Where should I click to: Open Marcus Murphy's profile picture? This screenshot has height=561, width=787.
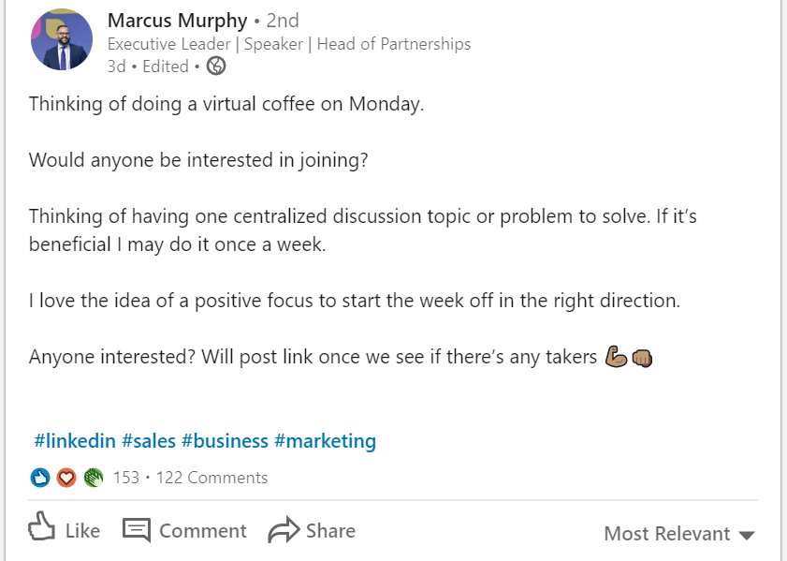click(62, 39)
